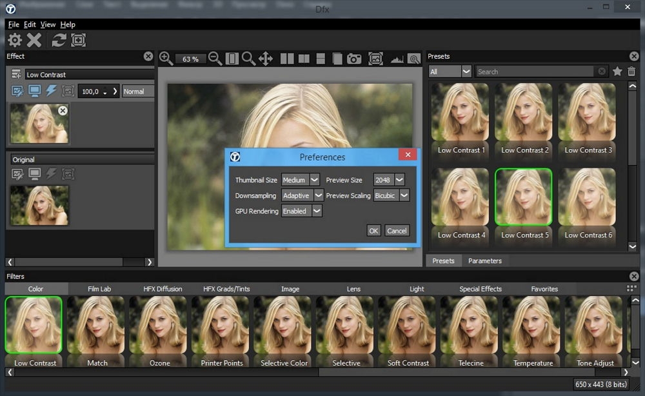Image resolution: width=645 pixels, height=396 pixels.
Task: Click the camera snapshot icon
Action: [353, 59]
